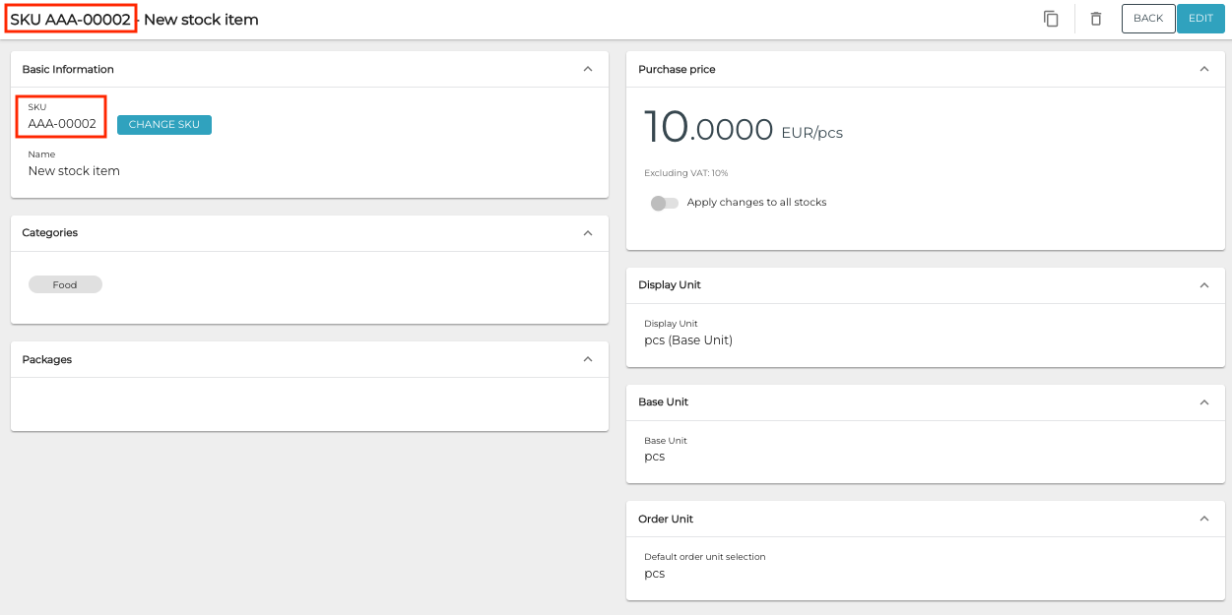Collapse the Packages panel chevron
This screenshot has width=1232, height=615.
click(588, 360)
